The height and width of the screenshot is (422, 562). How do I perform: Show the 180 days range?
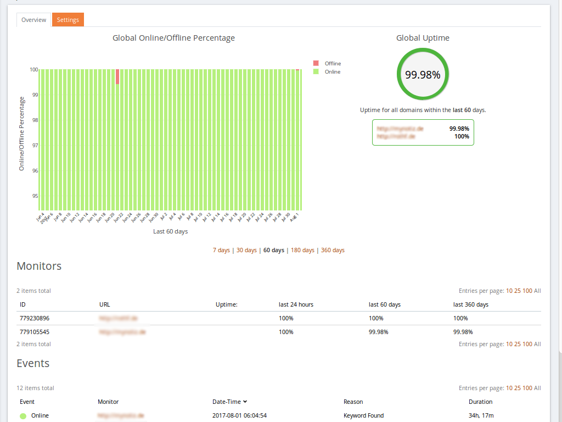coord(302,250)
